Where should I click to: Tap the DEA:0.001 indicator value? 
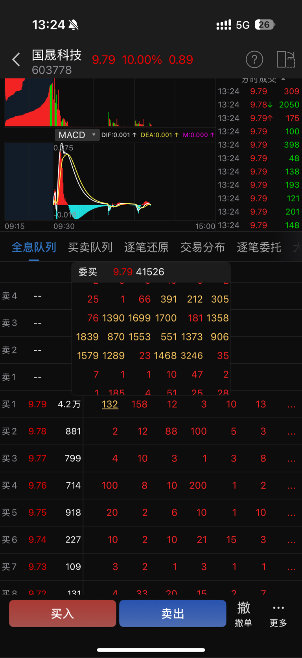[x=160, y=135]
